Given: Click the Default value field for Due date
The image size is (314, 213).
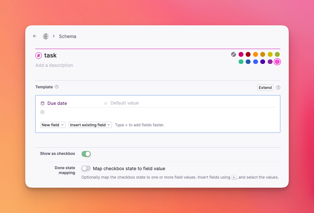Looking at the screenshot, I should tap(124, 103).
